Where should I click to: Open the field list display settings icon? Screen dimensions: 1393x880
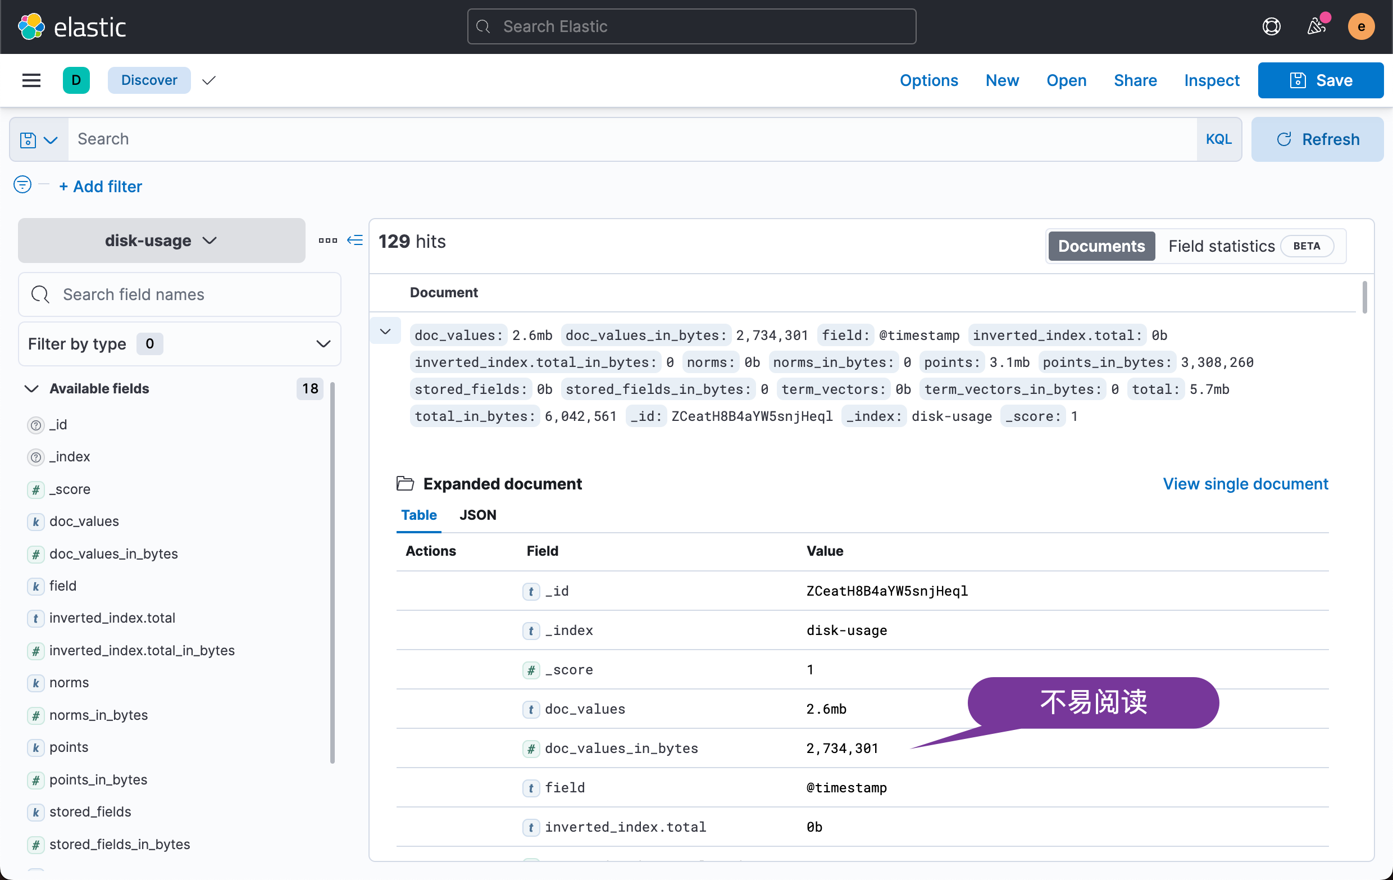pos(327,240)
